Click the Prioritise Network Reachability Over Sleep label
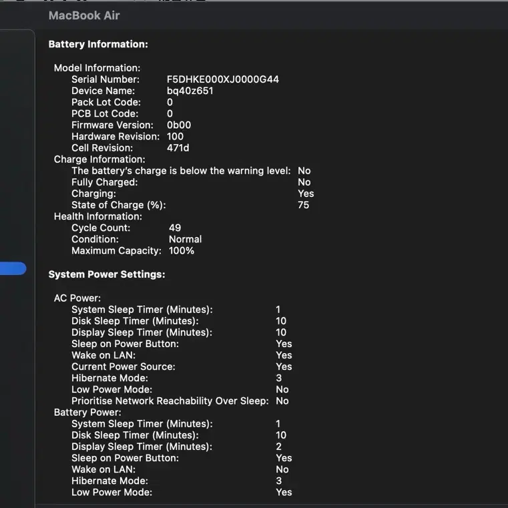 [170, 401]
